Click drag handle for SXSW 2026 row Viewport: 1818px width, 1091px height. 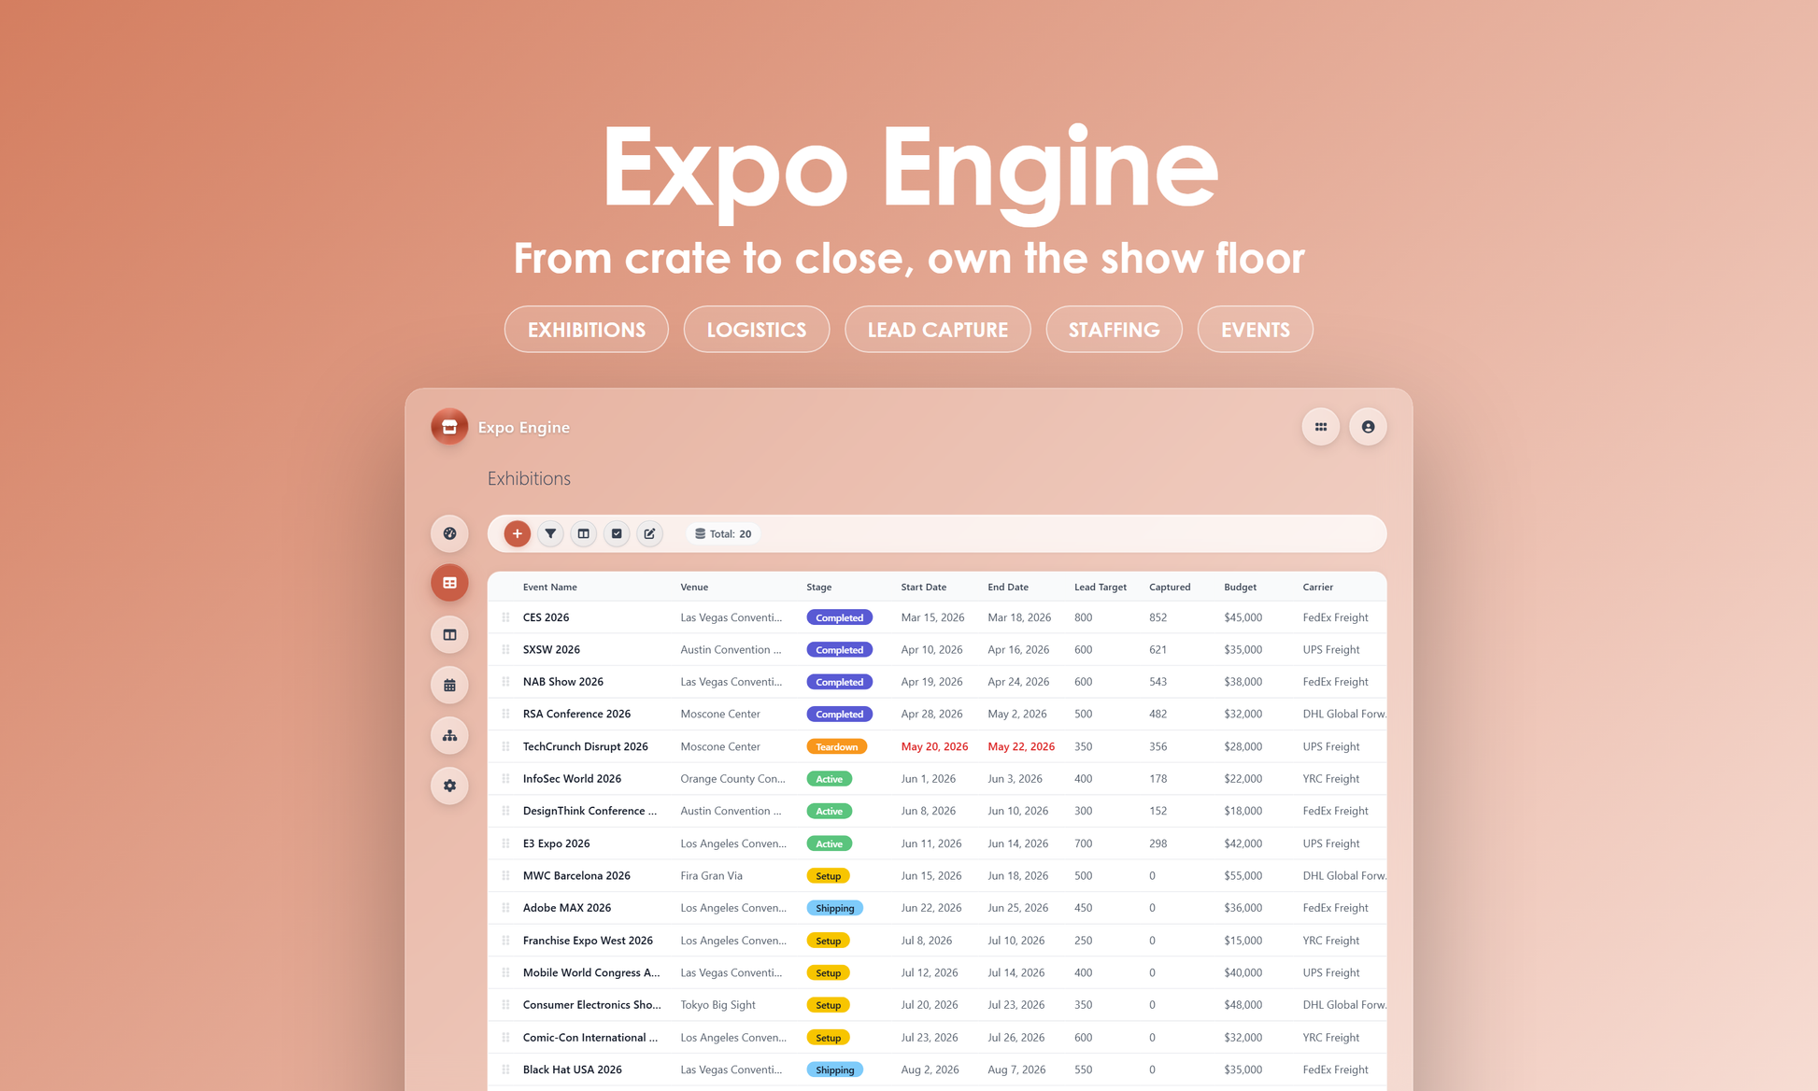pos(505,649)
